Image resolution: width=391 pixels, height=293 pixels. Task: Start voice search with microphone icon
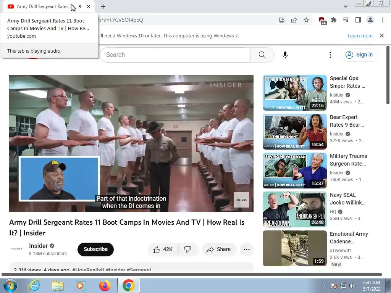[285, 55]
